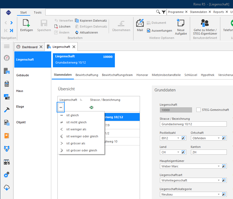The width and height of the screenshot is (233, 199).
Task: Open the hammer tool sidebar icon
Action: click(7, 110)
